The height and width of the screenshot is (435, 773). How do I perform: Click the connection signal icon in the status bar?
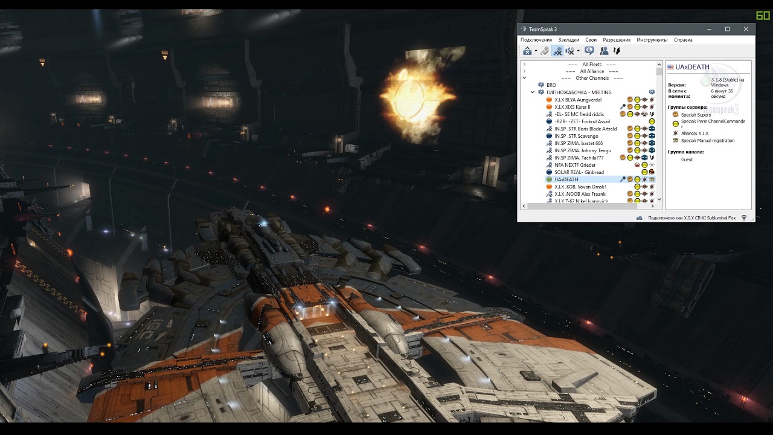(744, 217)
